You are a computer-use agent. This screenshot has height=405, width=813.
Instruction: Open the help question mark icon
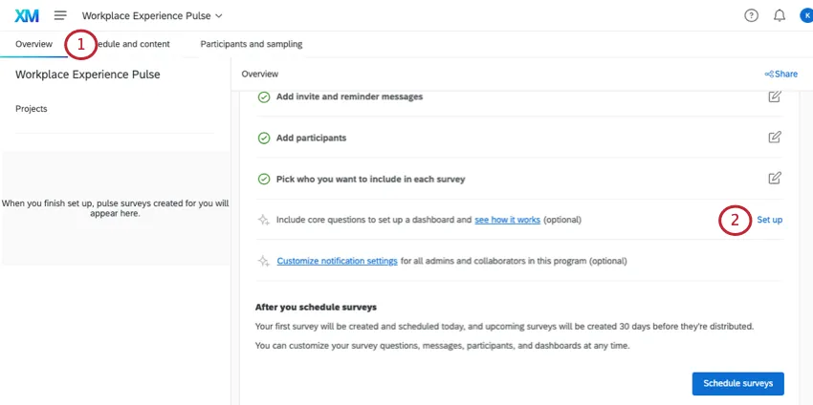pos(751,15)
